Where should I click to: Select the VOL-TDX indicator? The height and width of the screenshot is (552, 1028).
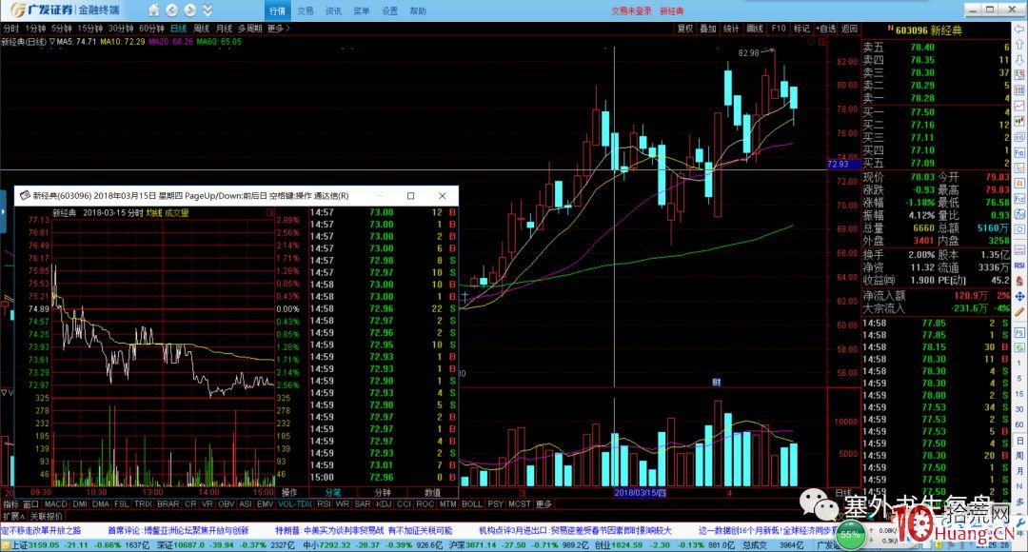coord(295,504)
